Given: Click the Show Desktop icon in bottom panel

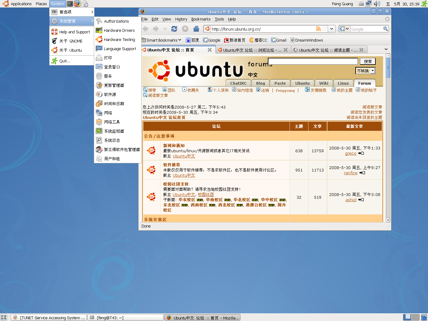Looking at the screenshot, I should (4, 317).
